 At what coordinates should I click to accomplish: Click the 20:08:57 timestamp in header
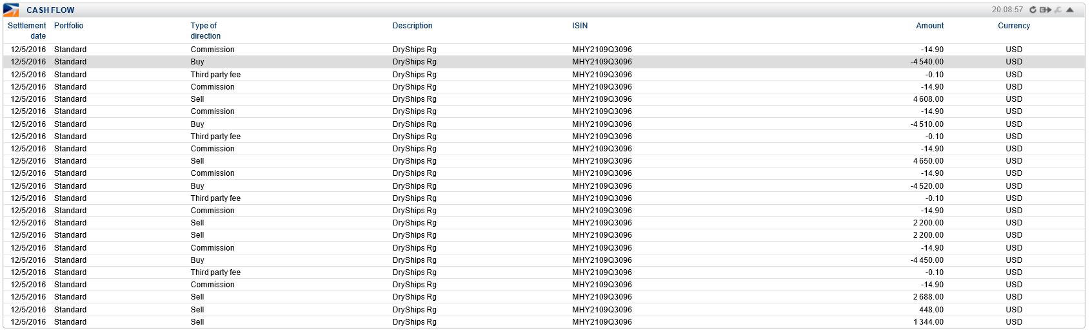pos(1007,10)
